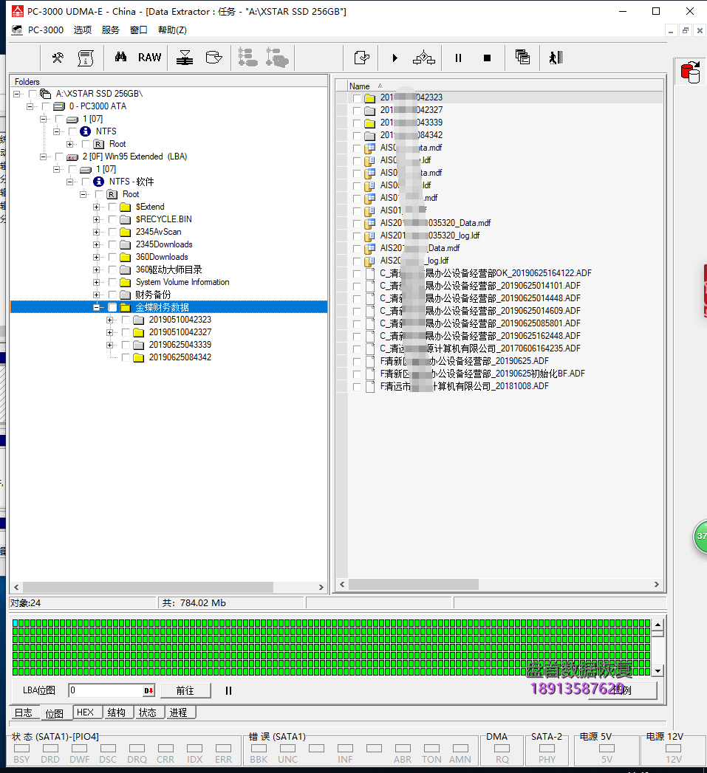
Task: Expand the 2345Downloads folder node
Action: pos(96,244)
